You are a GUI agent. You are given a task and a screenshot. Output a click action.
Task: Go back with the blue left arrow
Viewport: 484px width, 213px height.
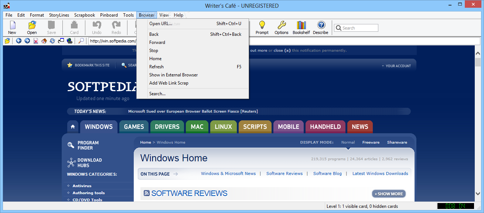pos(19,41)
